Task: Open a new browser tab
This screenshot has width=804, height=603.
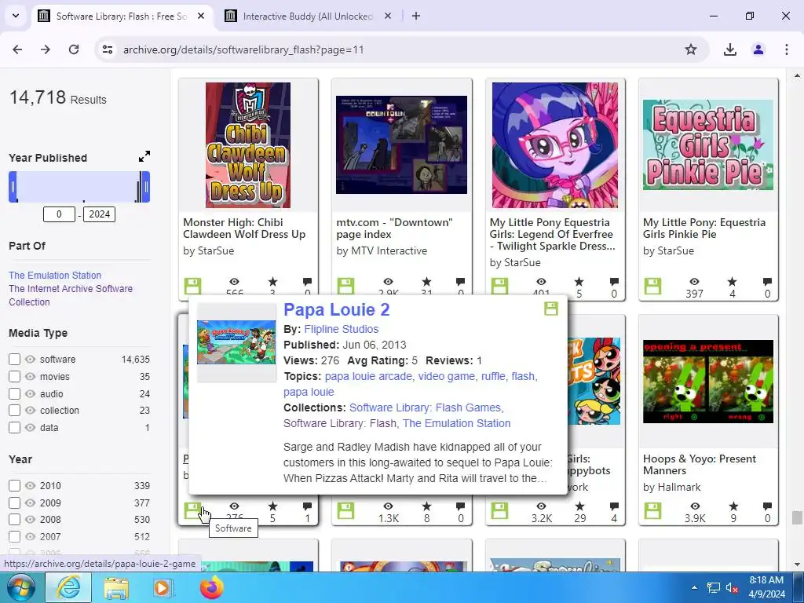Action: coord(416,16)
